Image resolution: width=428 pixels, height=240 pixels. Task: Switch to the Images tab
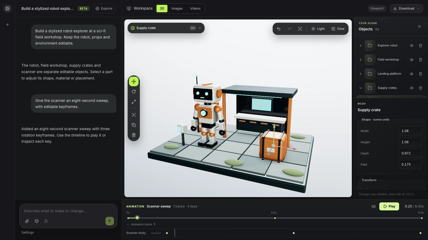click(x=177, y=9)
